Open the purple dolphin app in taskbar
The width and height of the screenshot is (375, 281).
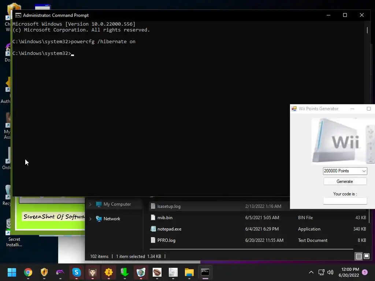(60, 272)
